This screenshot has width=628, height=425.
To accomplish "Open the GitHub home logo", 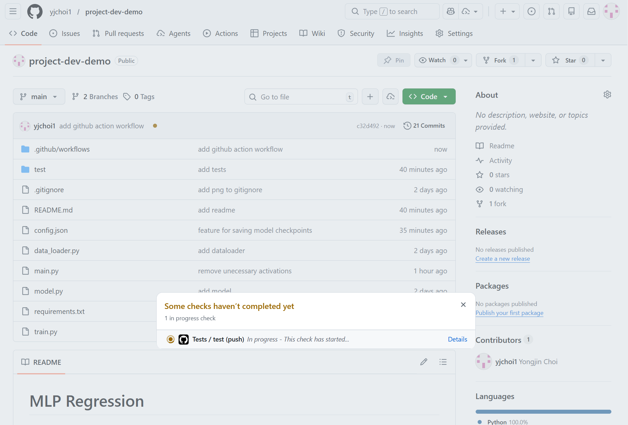I will coord(35,11).
